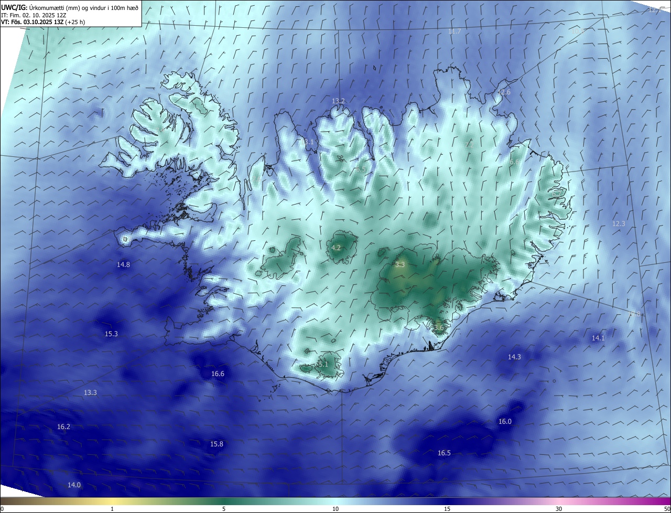This screenshot has width=671, height=513.
Task: Click the colorbar tick label 1
Action: [112, 509]
